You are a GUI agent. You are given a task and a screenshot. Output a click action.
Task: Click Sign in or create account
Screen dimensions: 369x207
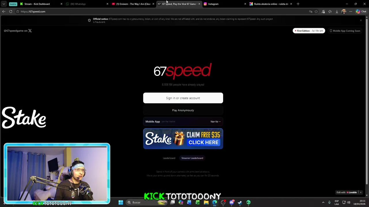pyautogui.click(x=183, y=98)
